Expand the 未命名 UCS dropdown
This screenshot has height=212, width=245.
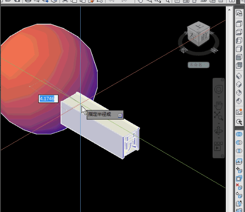(198, 65)
